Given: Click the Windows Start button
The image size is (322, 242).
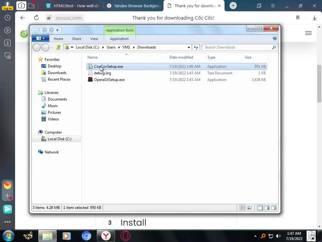Looking at the screenshot, I should click(8, 236).
